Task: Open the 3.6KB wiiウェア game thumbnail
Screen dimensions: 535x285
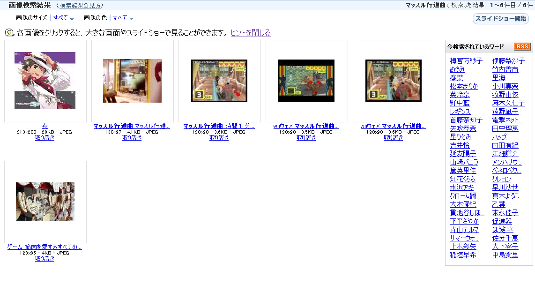Action: (394, 81)
